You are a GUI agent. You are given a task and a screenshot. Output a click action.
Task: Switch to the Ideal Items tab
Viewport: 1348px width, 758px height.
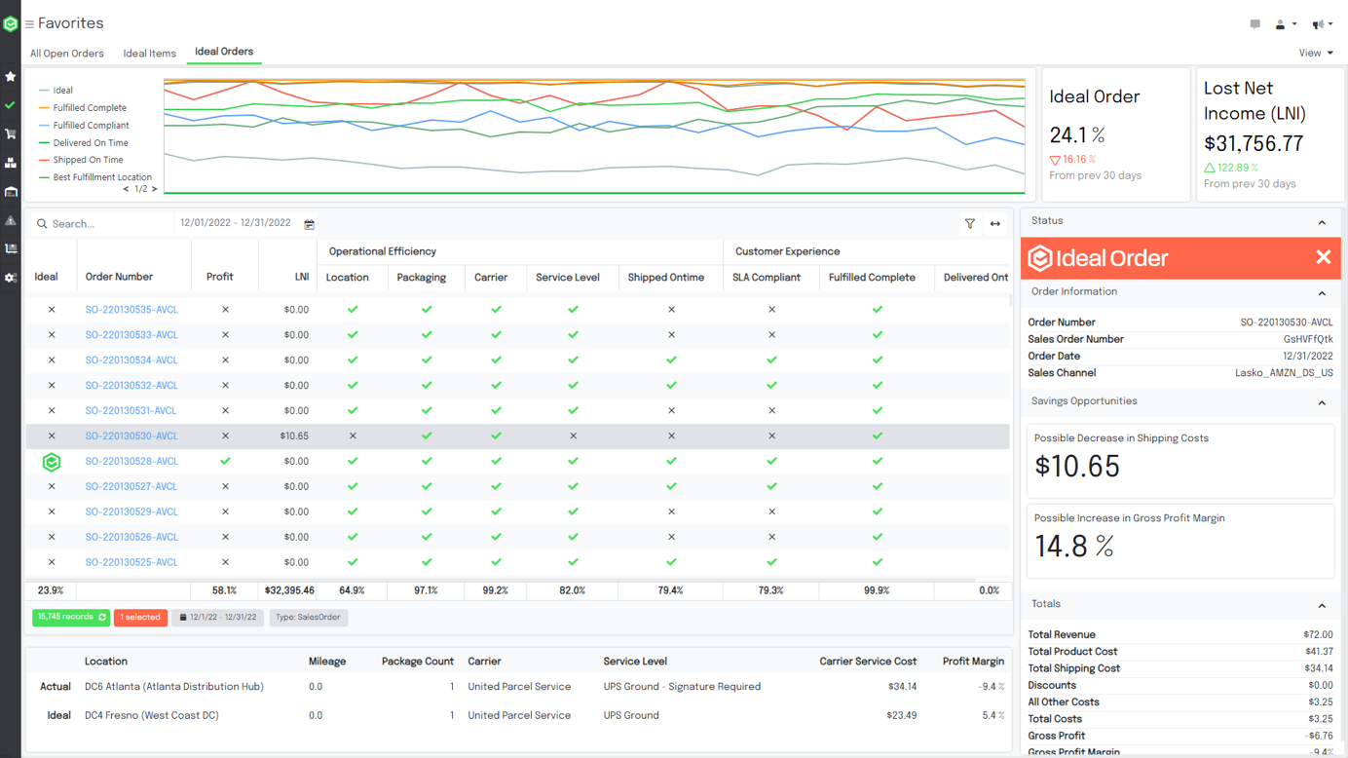click(149, 53)
